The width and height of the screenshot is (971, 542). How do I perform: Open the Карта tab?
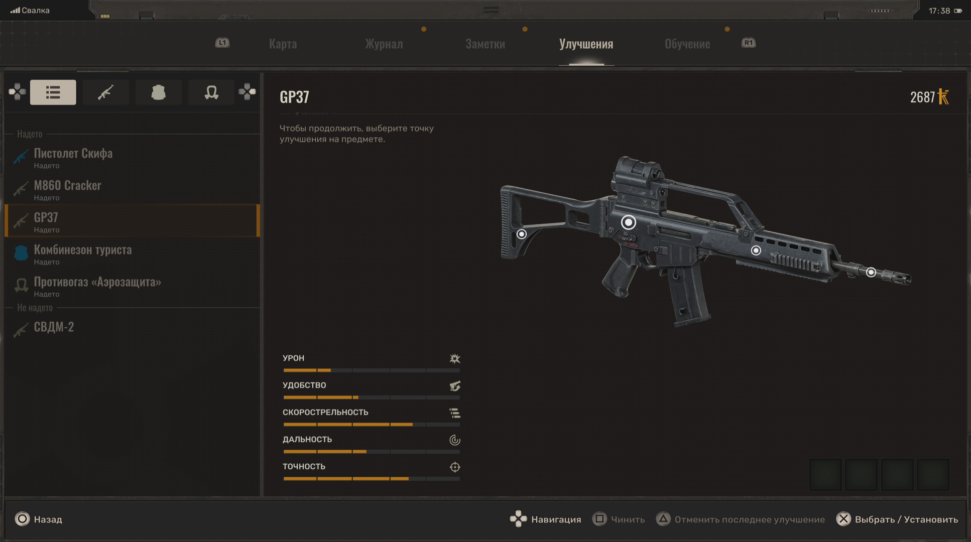[283, 44]
